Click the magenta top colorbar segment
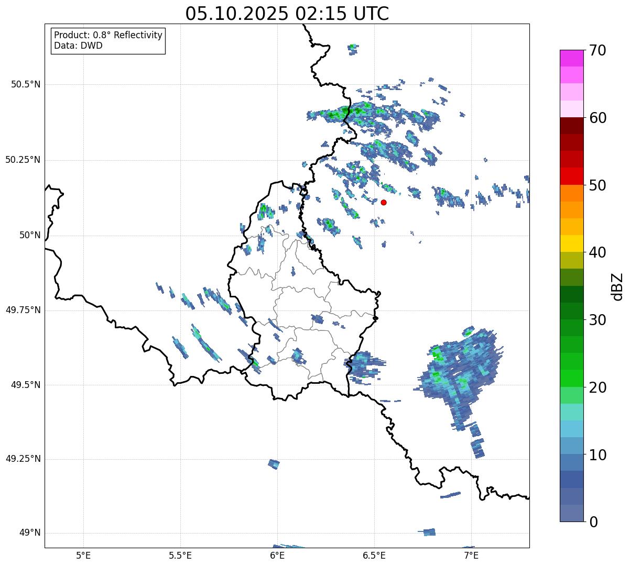Screen dimensions: 630x566 [571, 58]
